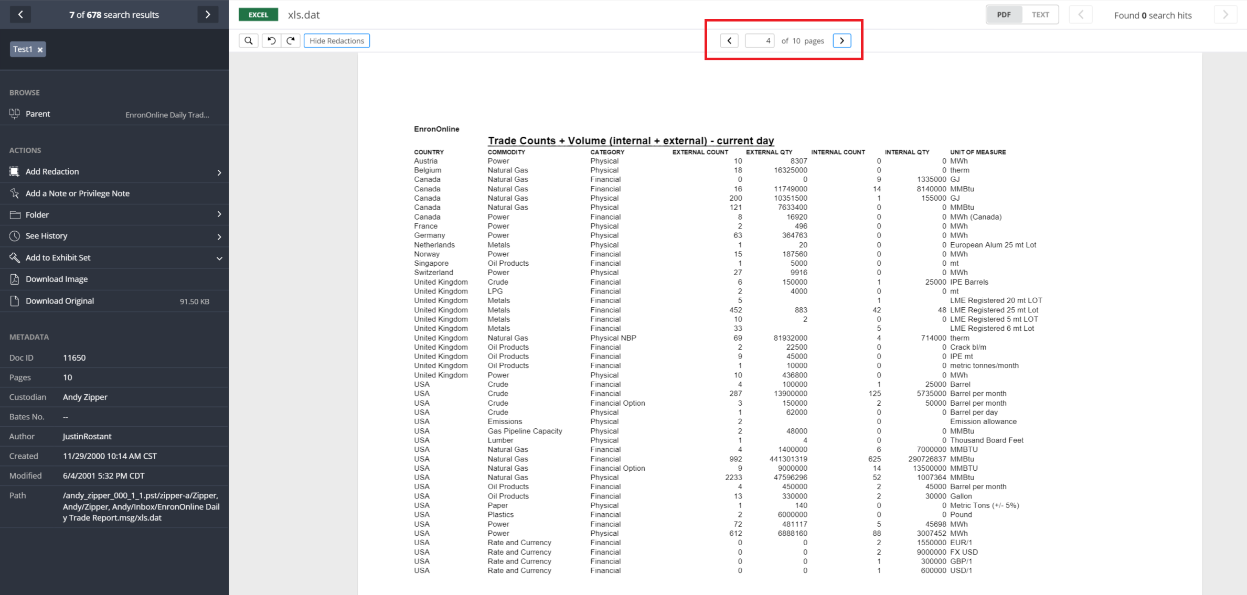Screen dimensions: 1247x595
Task: Open the Parent document link
Action: pyautogui.click(x=114, y=114)
